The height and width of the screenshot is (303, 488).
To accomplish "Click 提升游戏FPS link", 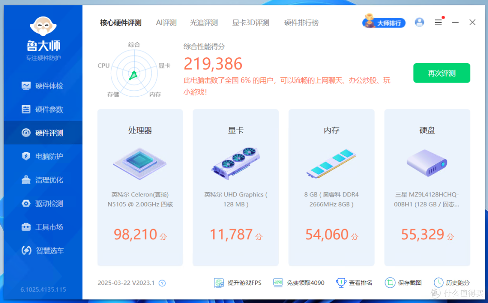I will click(x=238, y=283).
